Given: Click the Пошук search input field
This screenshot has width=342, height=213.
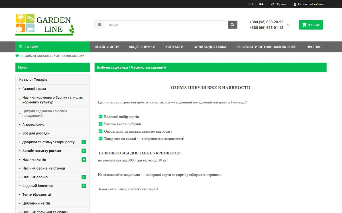Looking at the screenshot, I should (x=166, y=25).
